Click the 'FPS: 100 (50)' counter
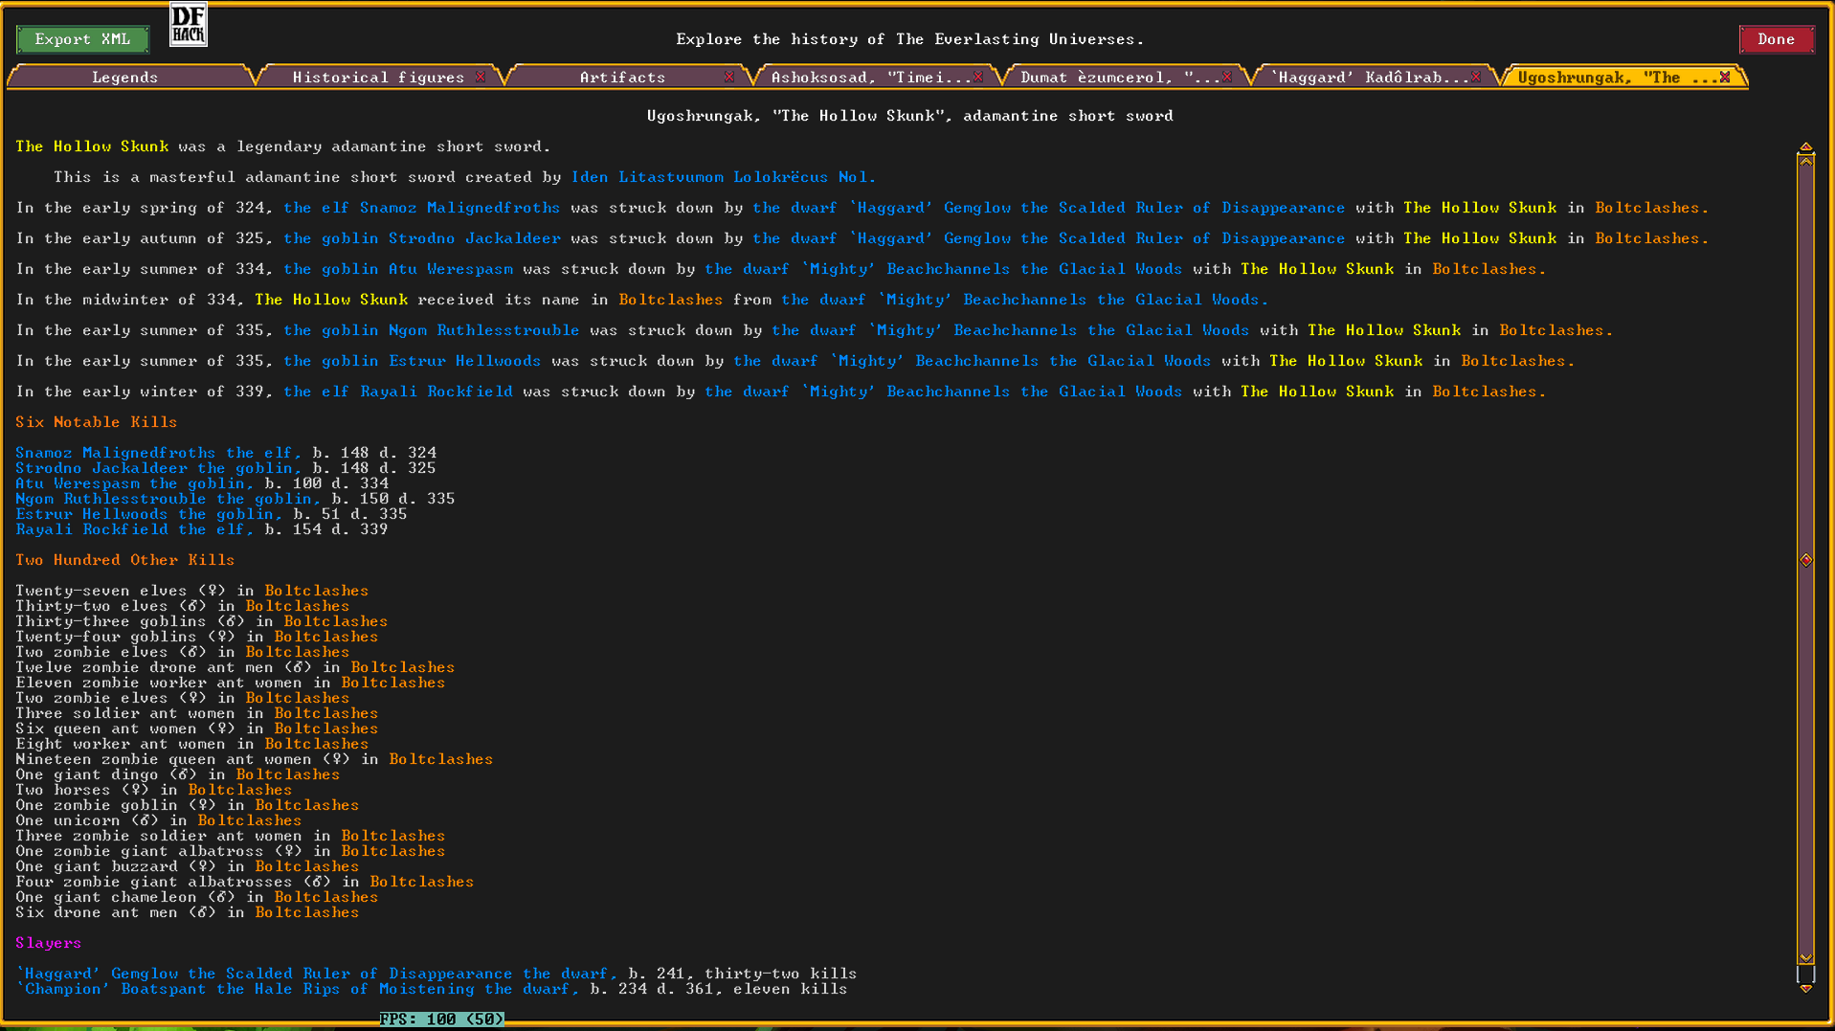The width and height of the screenshot is (1835, 1031). (442, 1020)
